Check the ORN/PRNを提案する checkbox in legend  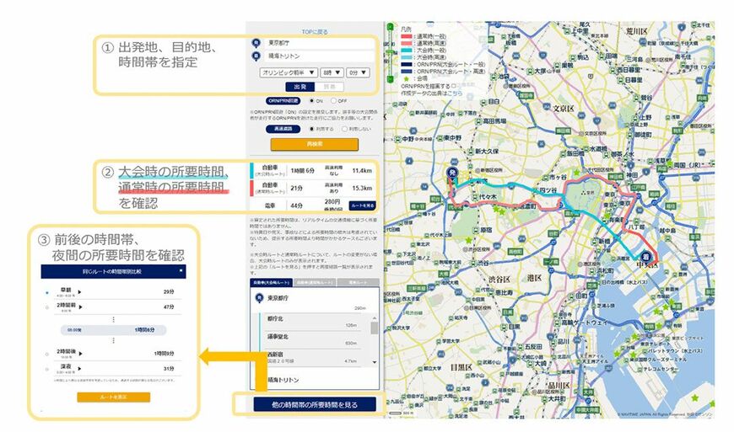pos(453,87)
